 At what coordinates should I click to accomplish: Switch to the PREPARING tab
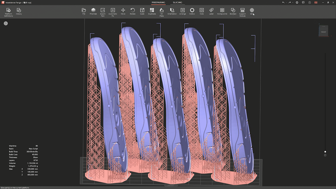coord(158,3)
